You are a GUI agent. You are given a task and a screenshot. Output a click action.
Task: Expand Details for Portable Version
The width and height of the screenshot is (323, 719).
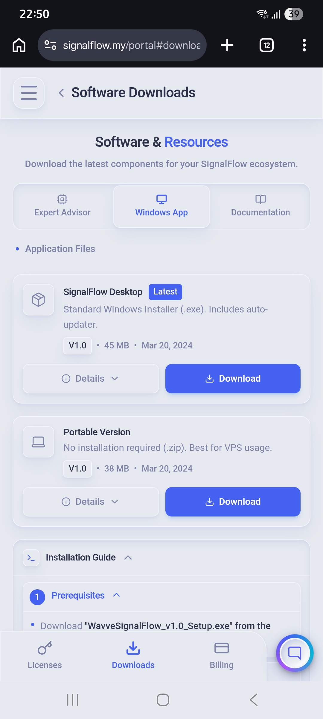point(91,502)
